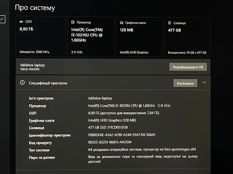The image size is (233, 174).
Task: Collapse the Специфікації пристрою section chevron
Action: coord(205,83)
